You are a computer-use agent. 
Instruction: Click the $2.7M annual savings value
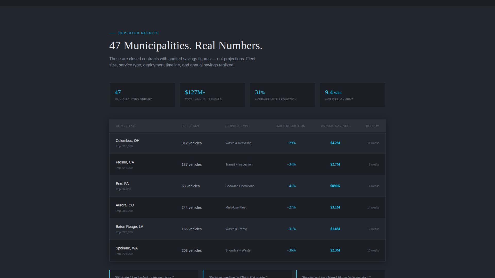pyautogui.click(x=335, y=164)
